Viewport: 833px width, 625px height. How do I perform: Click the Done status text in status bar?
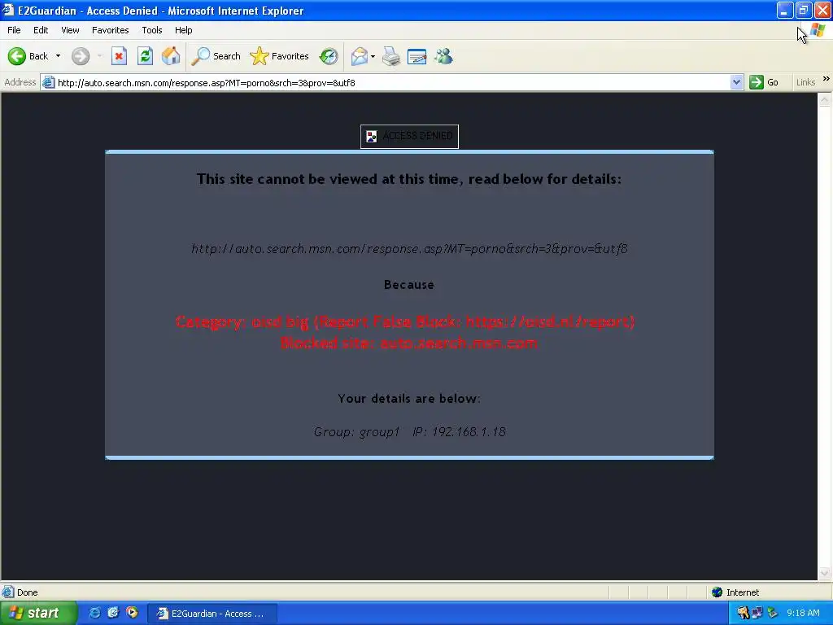pos(27,592)
